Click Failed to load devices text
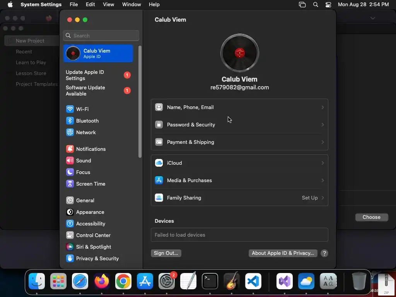This screenshot has width=396, height=297. (180, 235)
